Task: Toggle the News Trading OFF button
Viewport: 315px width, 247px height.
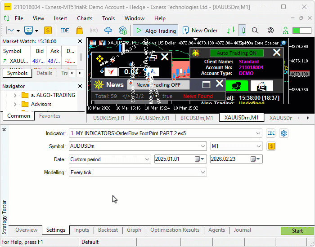Action: click(x=158, y=85)
